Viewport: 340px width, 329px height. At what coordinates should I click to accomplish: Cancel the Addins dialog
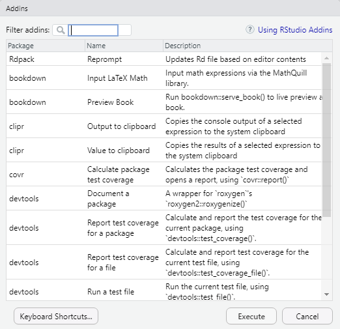pyautogui.click(x=307, y=316)
